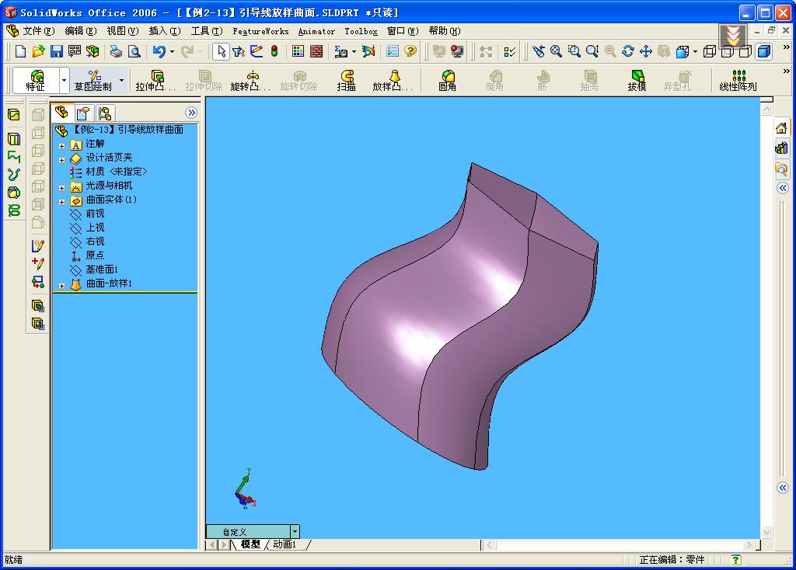Open the 插入(I) menu
Viewport: 796px width, 570px height.
pos(165,31)
